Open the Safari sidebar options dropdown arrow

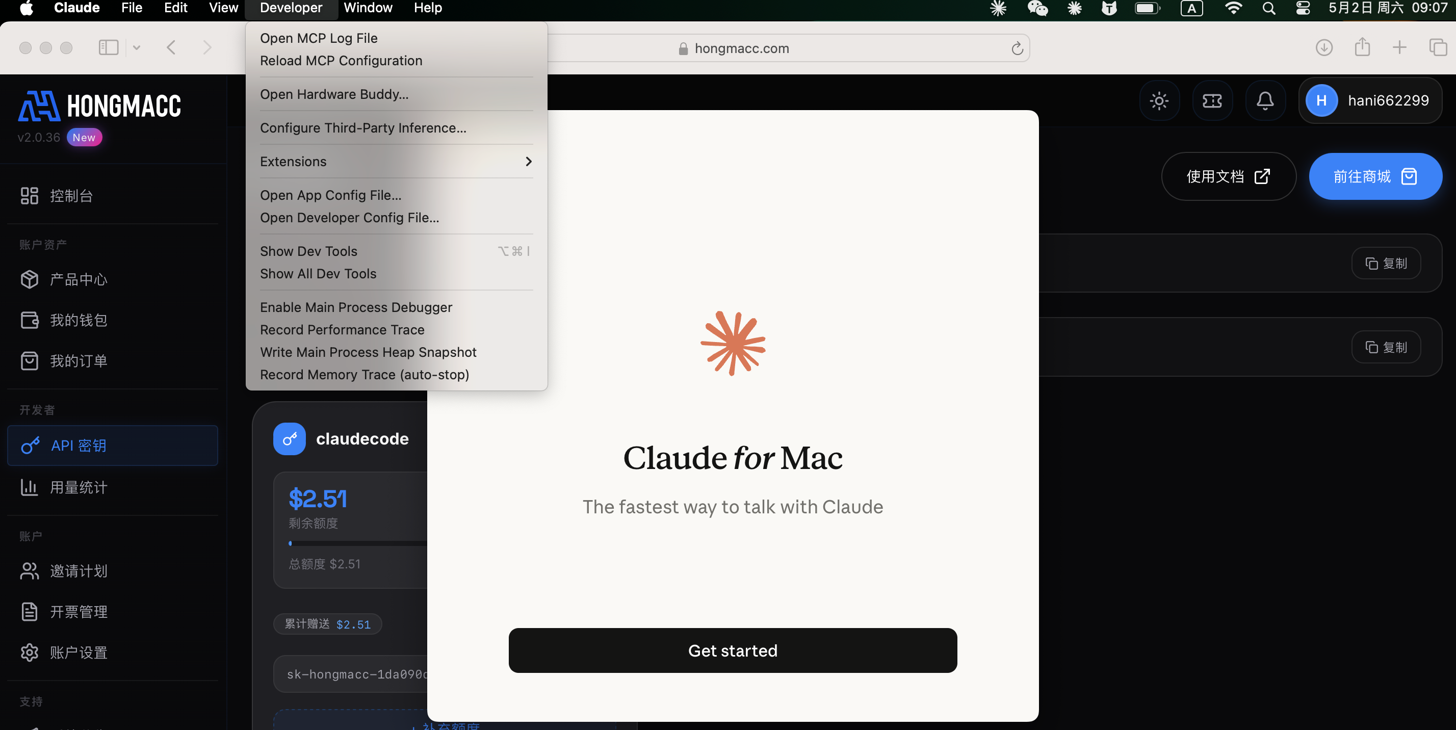(136, 47)
